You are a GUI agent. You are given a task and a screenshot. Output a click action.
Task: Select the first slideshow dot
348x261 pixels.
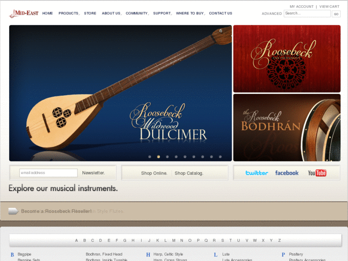149,157
